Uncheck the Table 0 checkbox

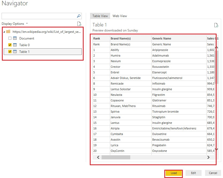tap(10, 45)
